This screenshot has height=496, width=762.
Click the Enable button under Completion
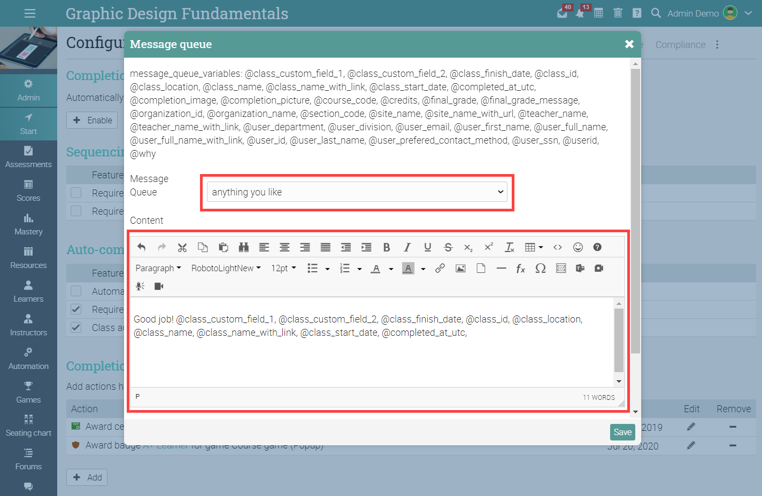[x=92, y=120]
